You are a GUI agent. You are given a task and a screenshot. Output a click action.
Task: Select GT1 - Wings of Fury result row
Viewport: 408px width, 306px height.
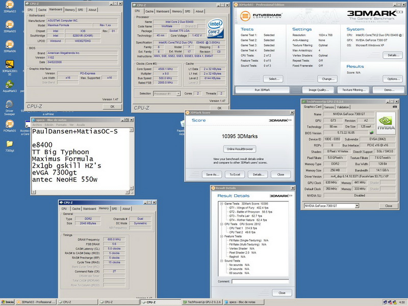point(248,208)
